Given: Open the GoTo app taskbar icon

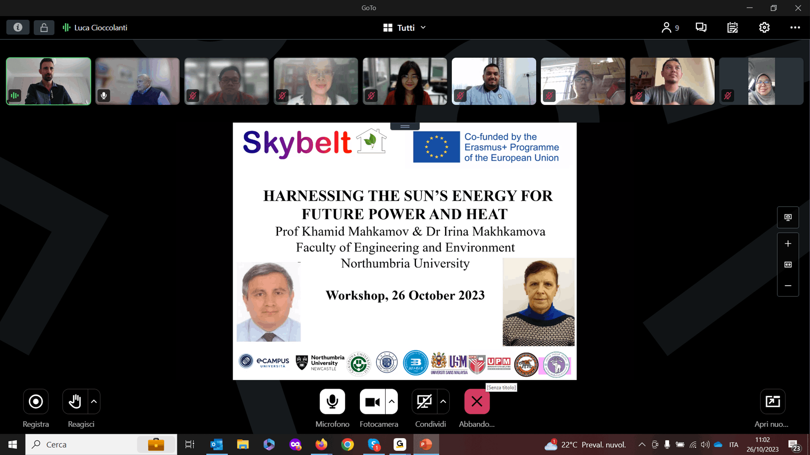Looking at the screenshot, I should pos(400,445).
